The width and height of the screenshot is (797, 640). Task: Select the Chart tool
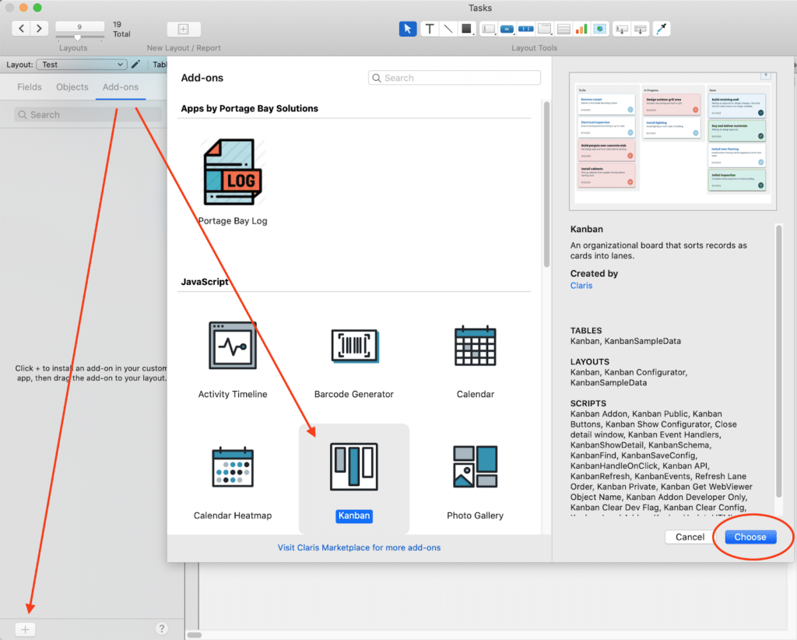coord(581,29)
